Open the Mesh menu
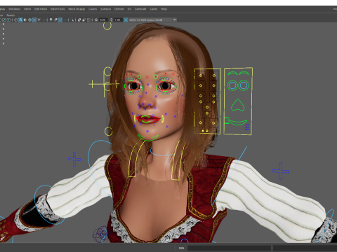 [x=27, y=9]
